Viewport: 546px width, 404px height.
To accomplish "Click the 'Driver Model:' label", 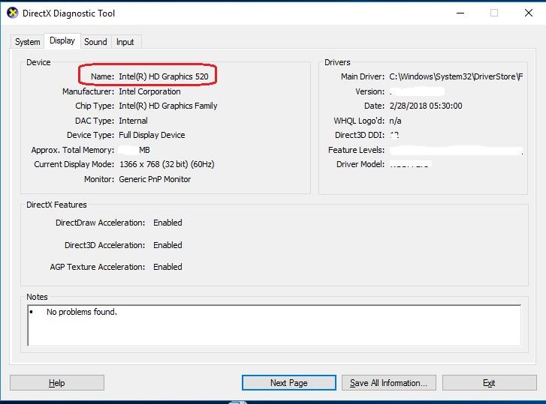I will pyautogui.click(x=360, y=164).
